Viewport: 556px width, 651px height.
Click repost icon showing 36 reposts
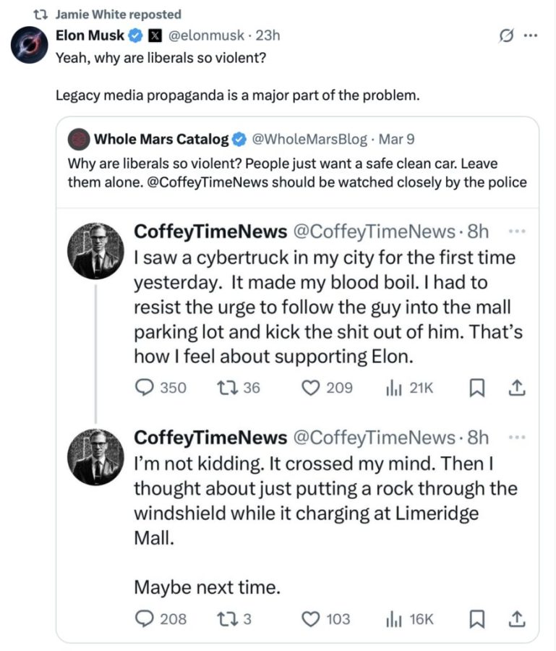pos(226,388)
